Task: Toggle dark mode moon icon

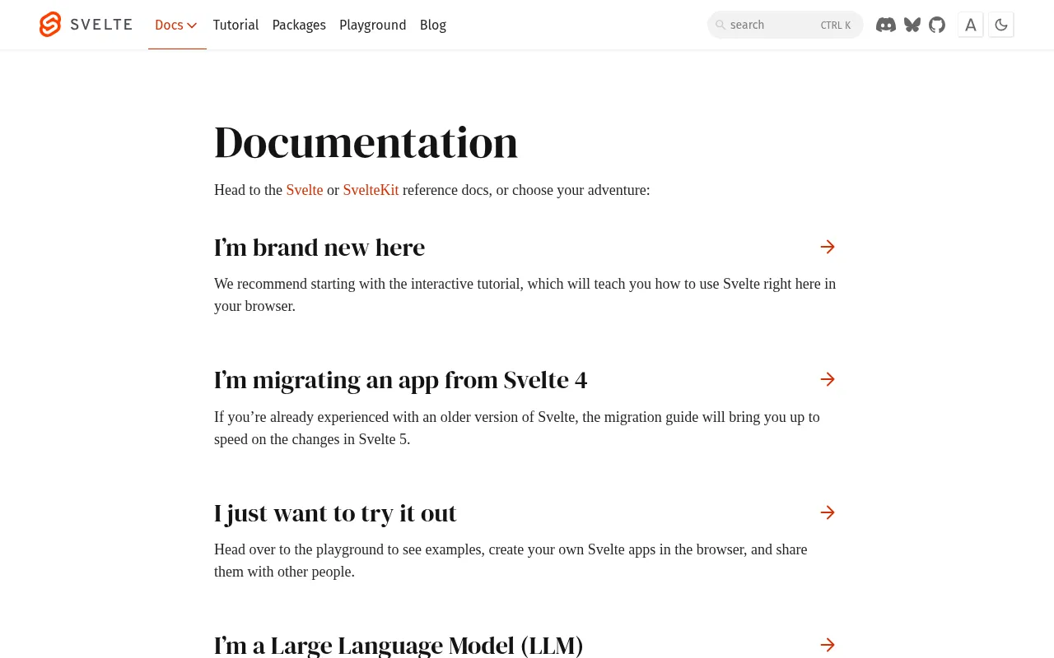Action: coord(1001,25)
